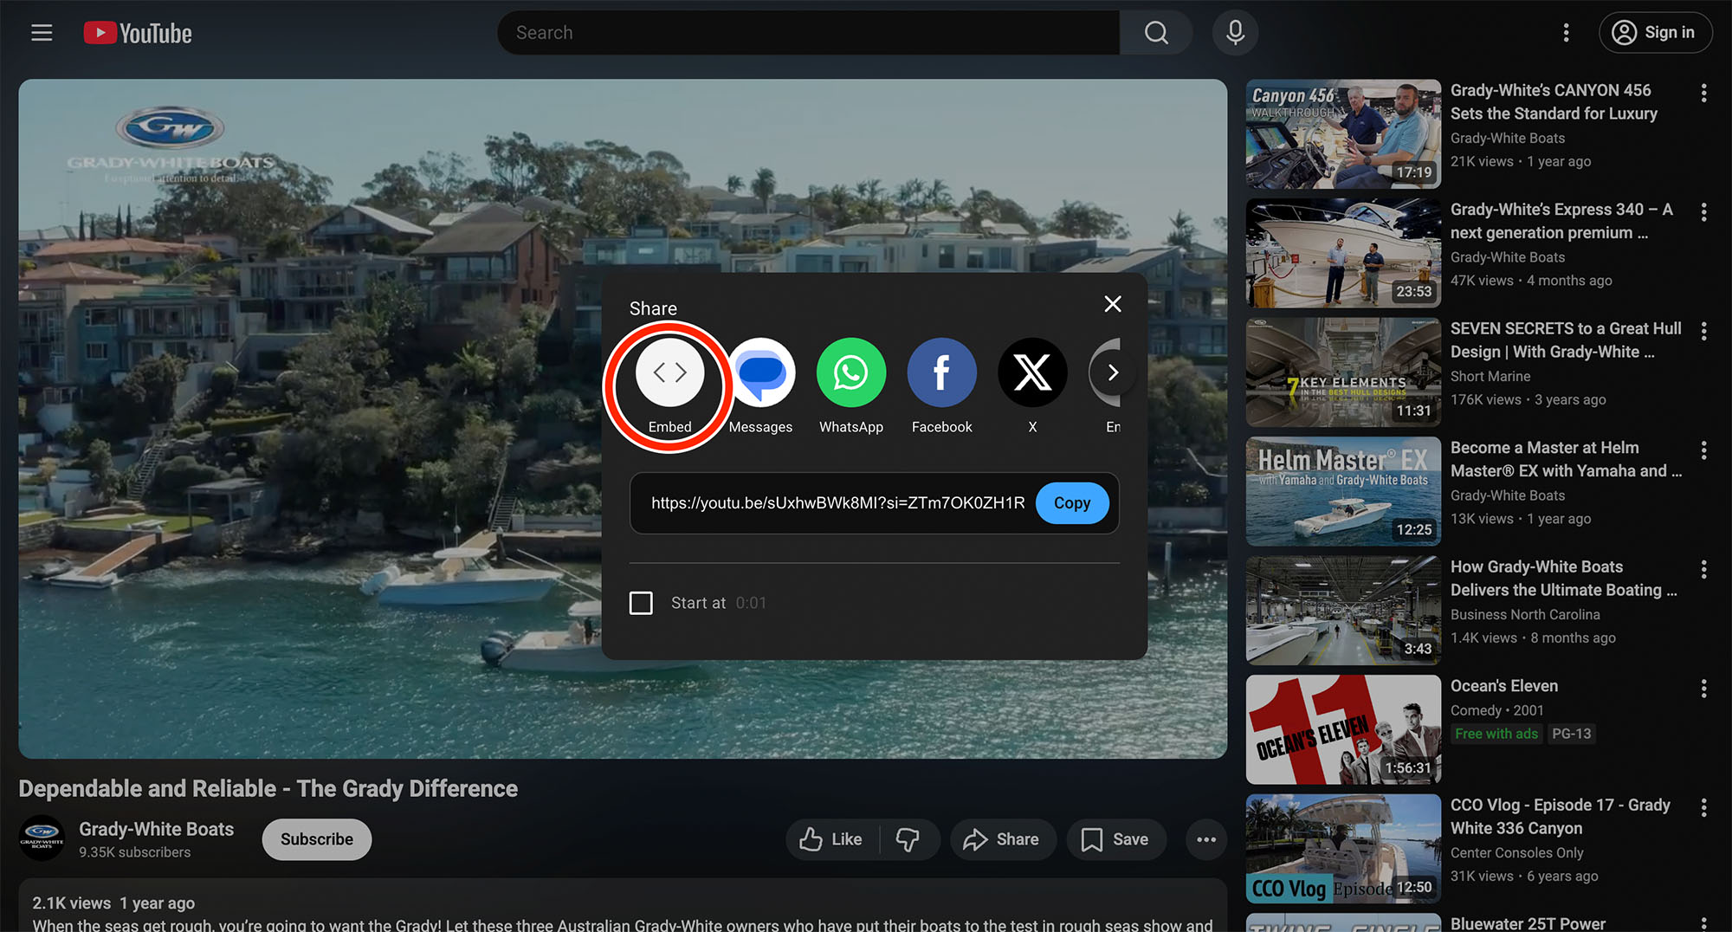Open options for Ultimate Boating video
The width and height of the screenshot is (1732, 932).
coord(1703,569)
